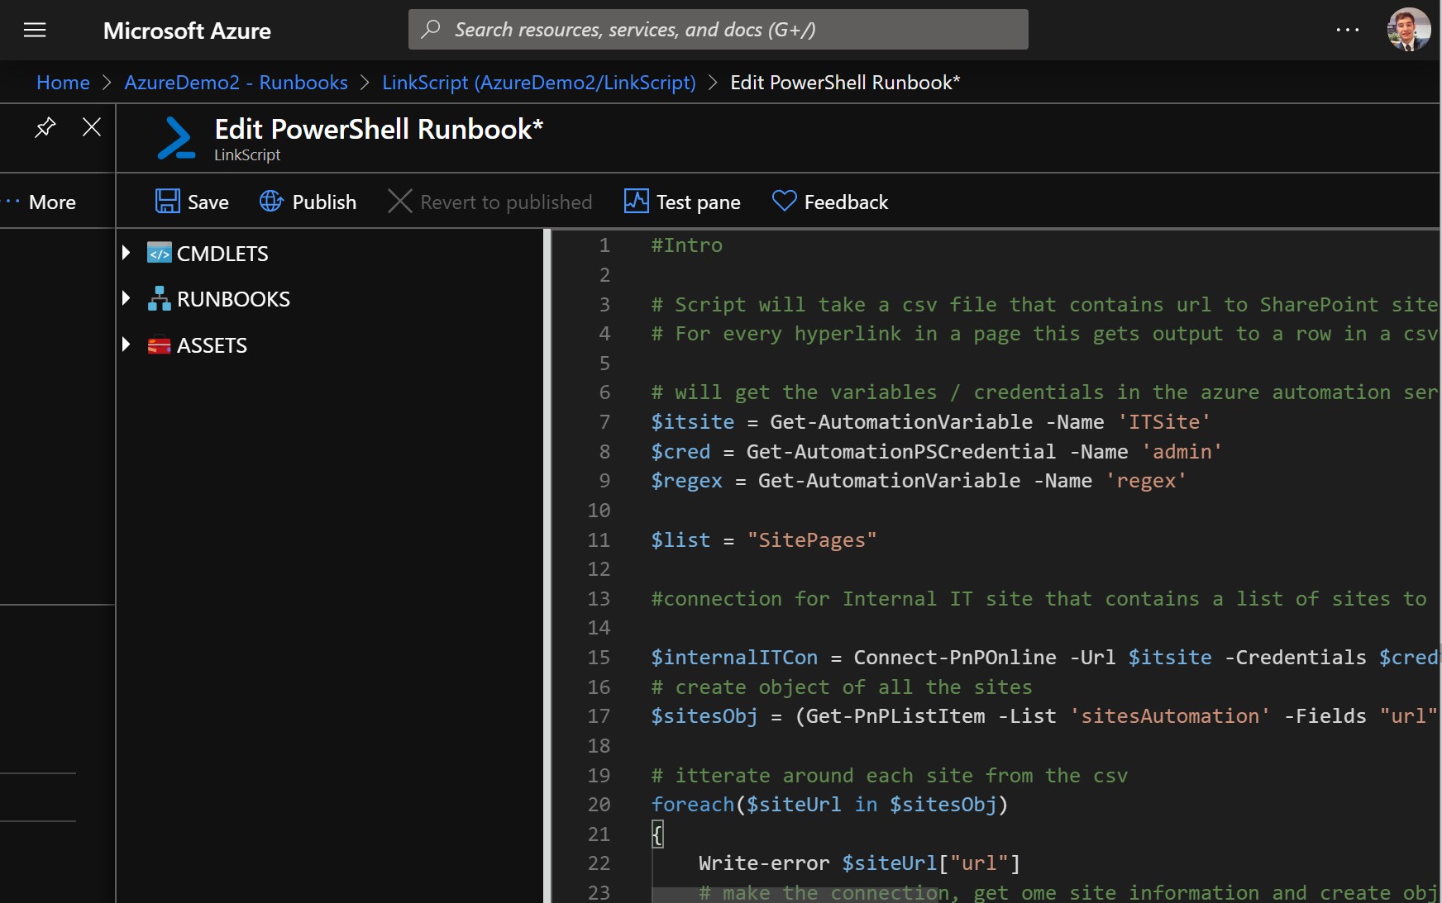The width and height of the screenshot is (1442, 903).
Task: Click the Revert to published X icon
Action: pyautogui.click(x=400, y=202)
